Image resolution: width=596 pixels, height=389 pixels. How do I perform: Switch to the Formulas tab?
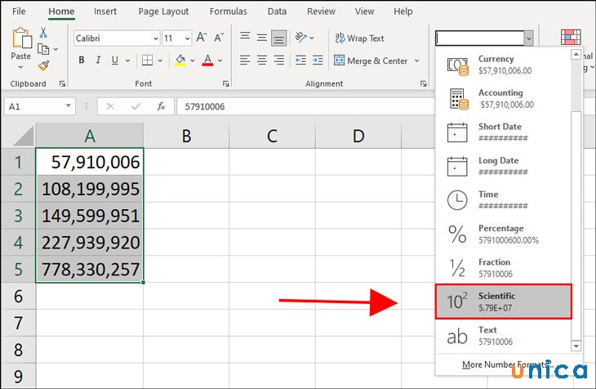pos(229,11)
